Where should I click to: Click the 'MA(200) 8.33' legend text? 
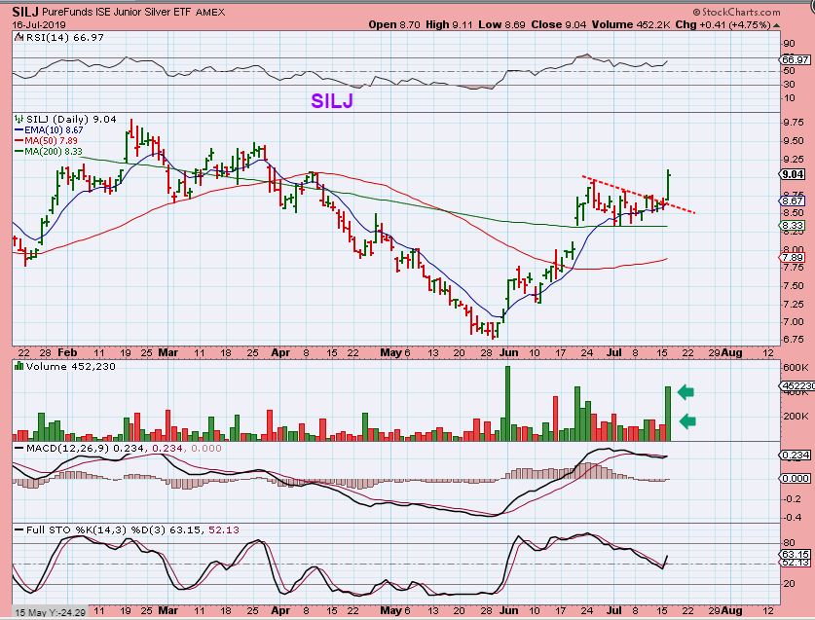[54, 152]
